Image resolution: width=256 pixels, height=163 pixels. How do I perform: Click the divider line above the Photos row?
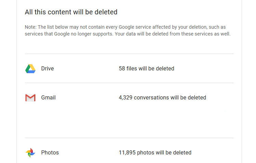[129, 138]
